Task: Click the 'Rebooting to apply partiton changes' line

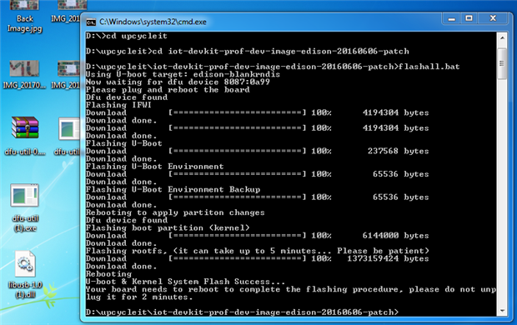Action: tap(175, 212)
